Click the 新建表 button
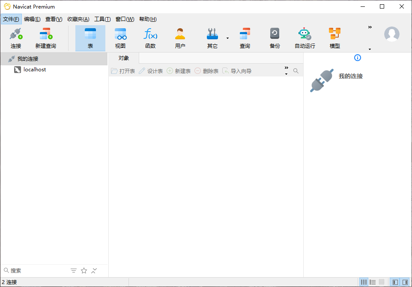The height and width of the screenshot is (287, 412). coord(179,71)
